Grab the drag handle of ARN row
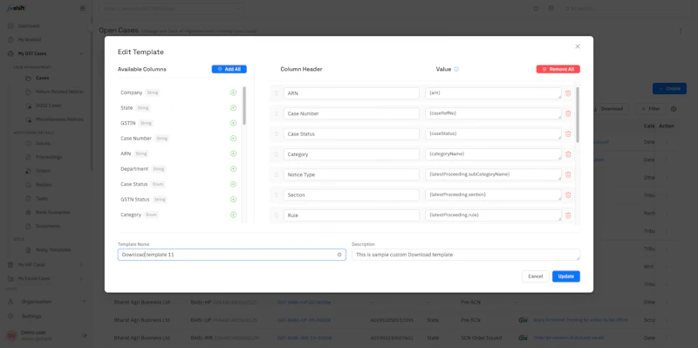The image size is (698, 348). [276, 93]
